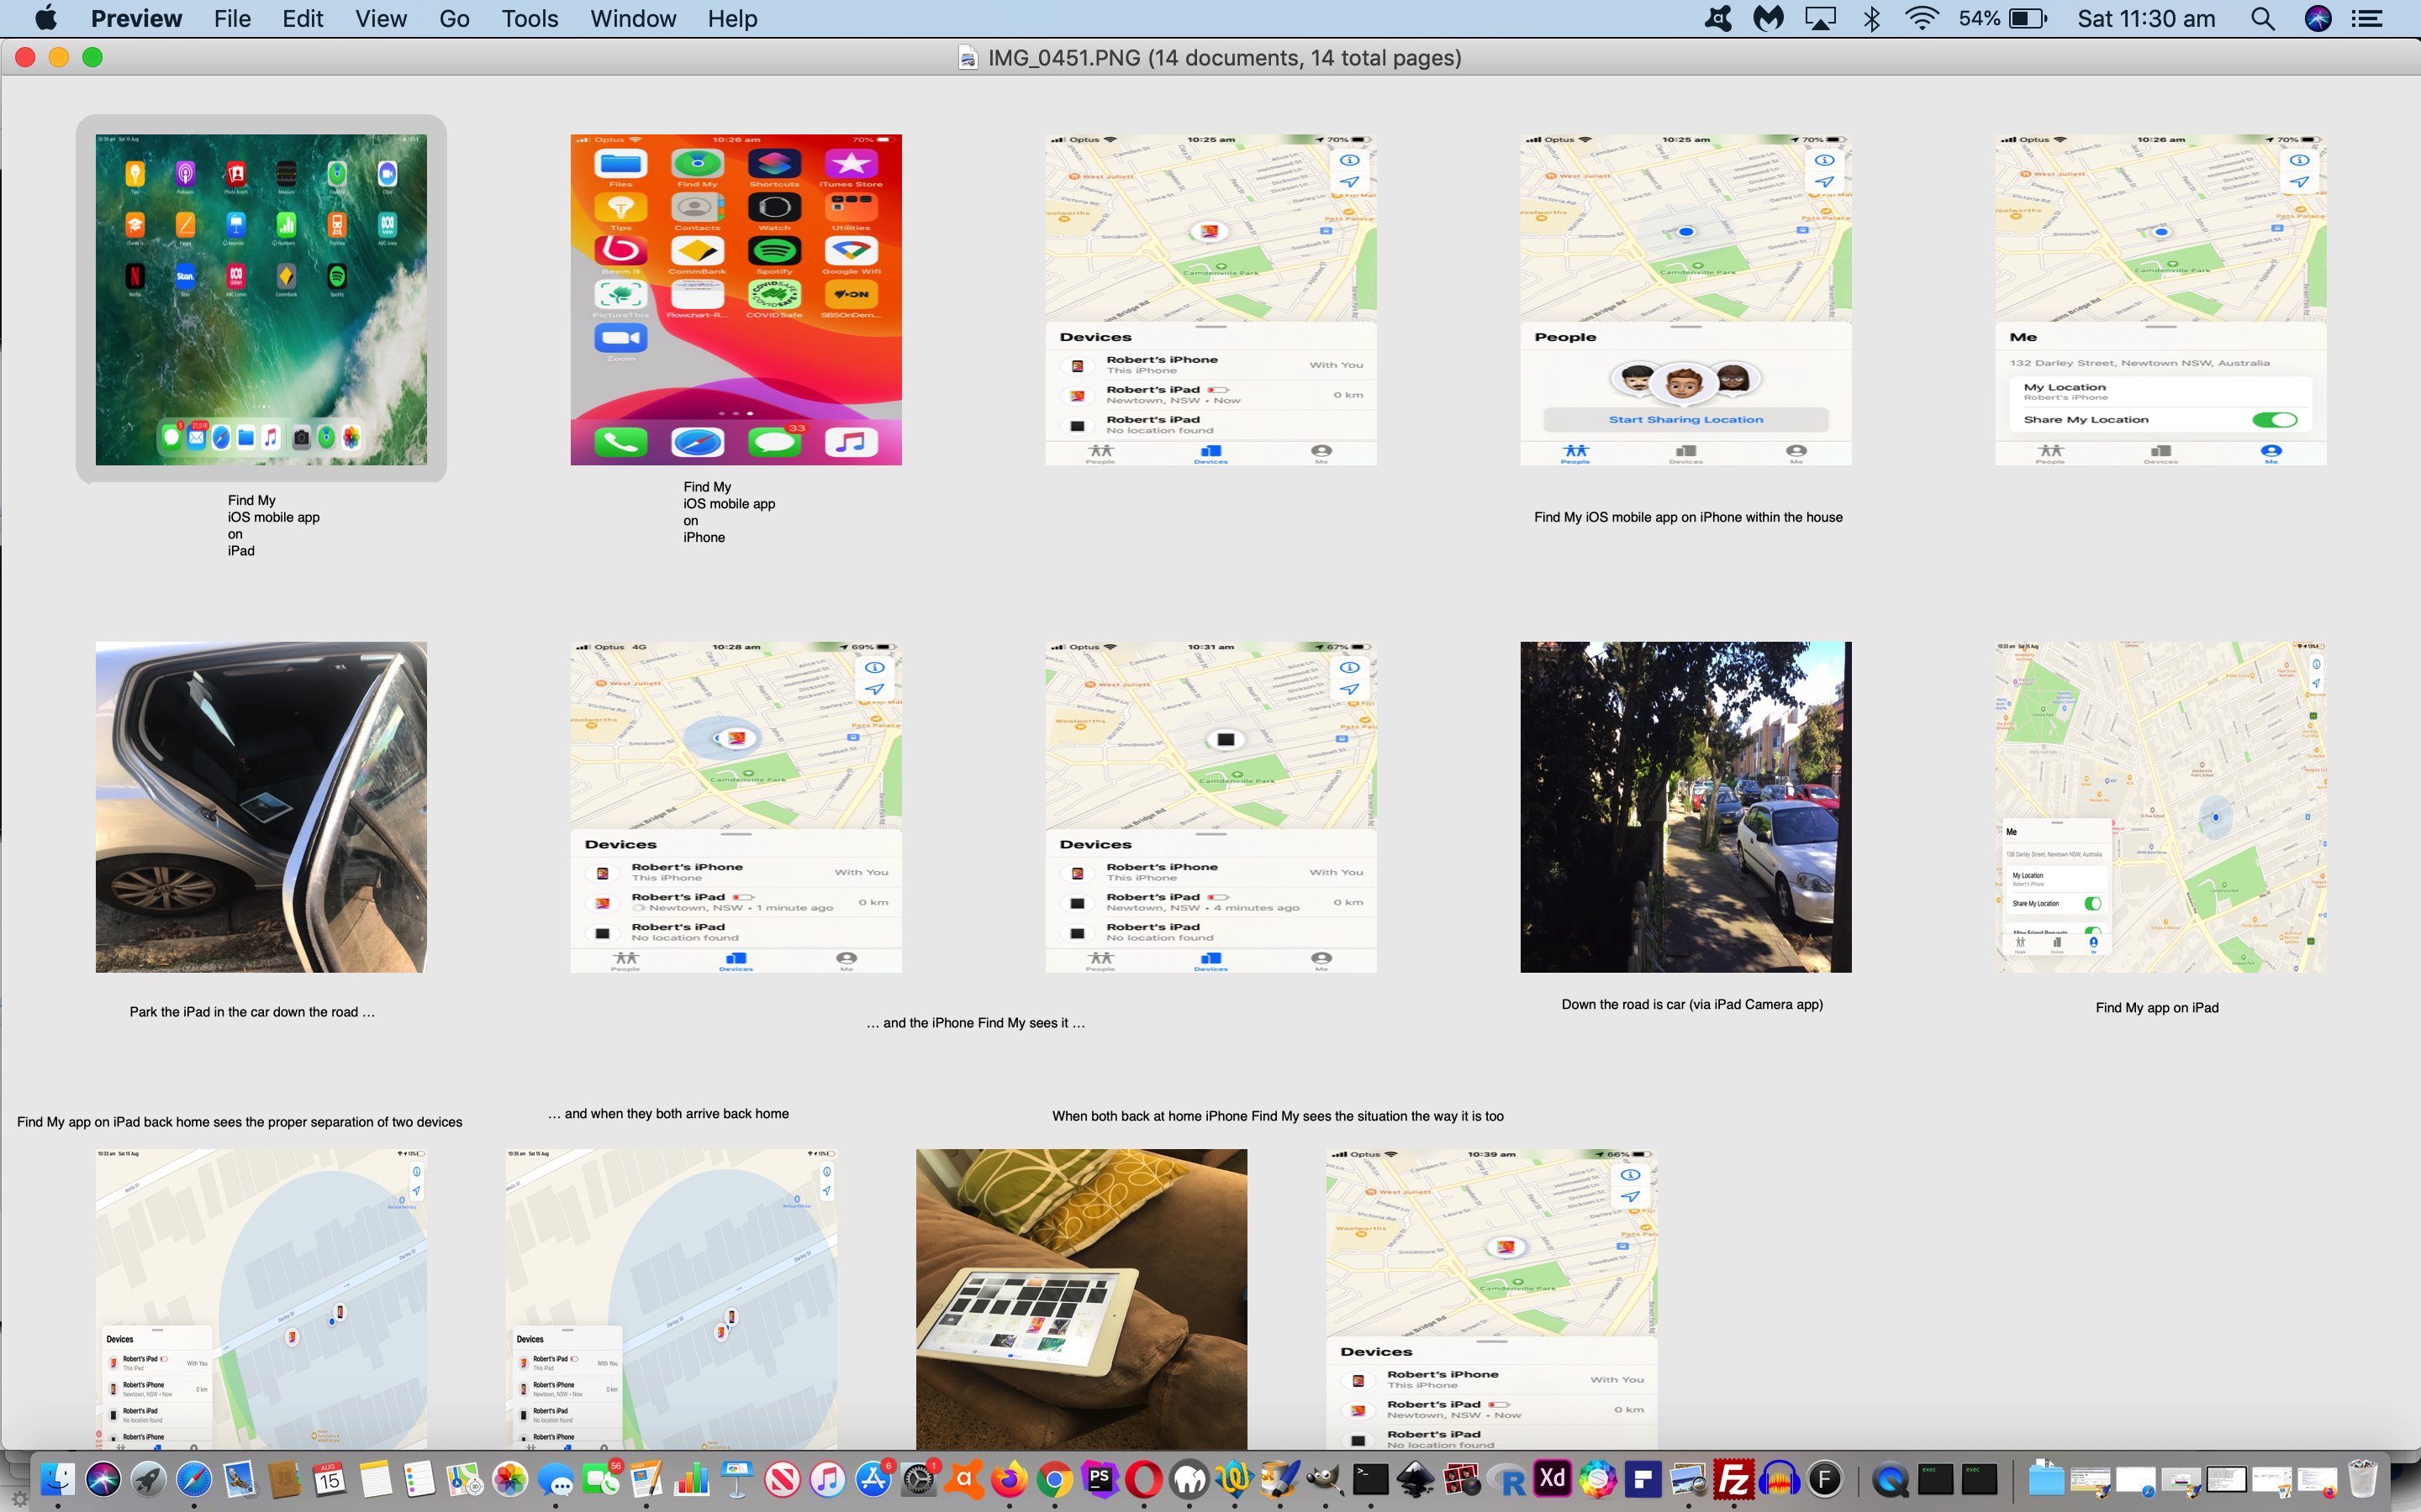Viewport: 2421px width, 1512px height.
Task: Select the street with parked cars thumbnail
Action: point(1685,807)
